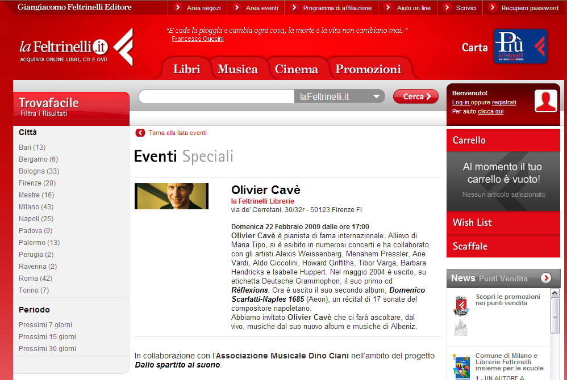The image size is (567, 380).
Task: Filter events by Firenze (20)
Action: [37, 183]
